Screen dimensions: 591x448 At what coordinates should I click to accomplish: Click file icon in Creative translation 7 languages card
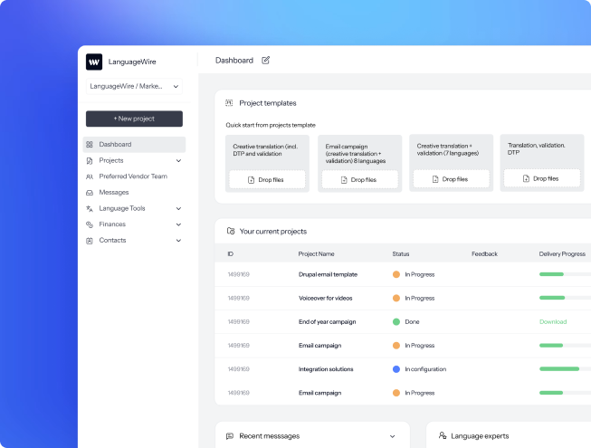(435, 179)
